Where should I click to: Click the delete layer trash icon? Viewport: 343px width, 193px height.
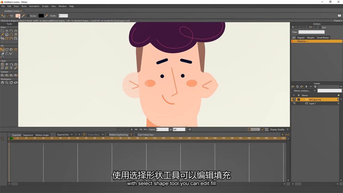pyautogui.click(x=306, y=86)
